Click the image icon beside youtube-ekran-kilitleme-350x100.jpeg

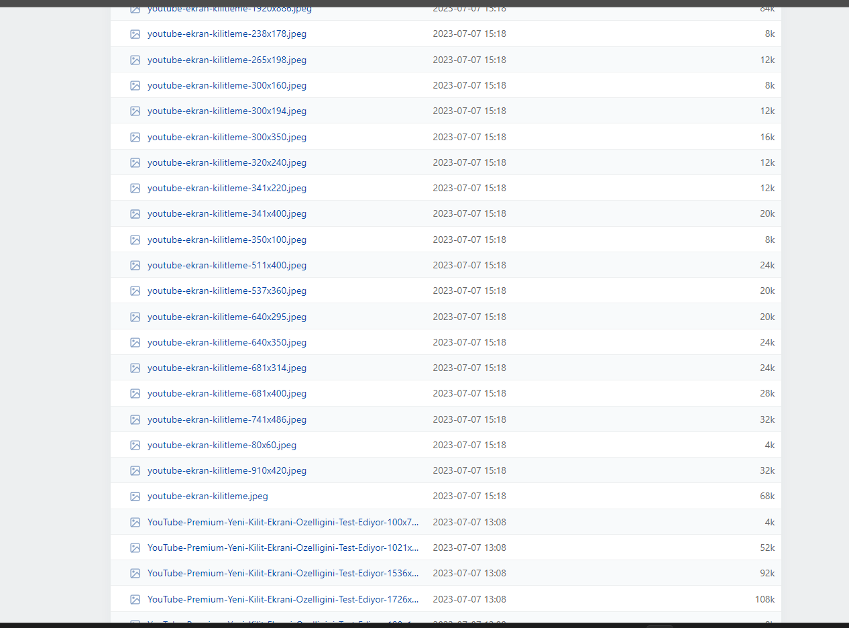[x=135, y=240]
